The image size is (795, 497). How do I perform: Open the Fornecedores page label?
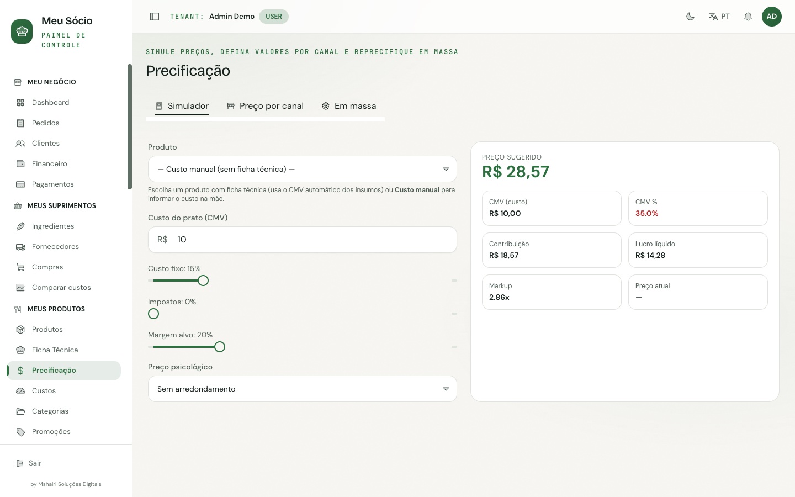pyautogui.click(x=55, y=247)
